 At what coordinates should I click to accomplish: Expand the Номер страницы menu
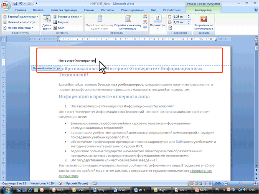18,28
